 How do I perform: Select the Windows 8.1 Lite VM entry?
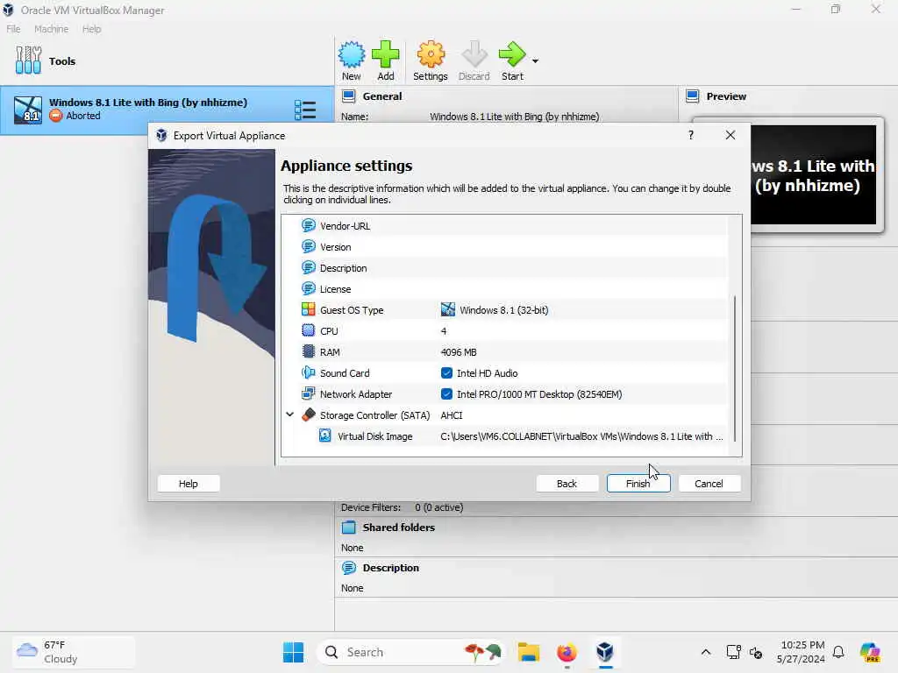167,110
